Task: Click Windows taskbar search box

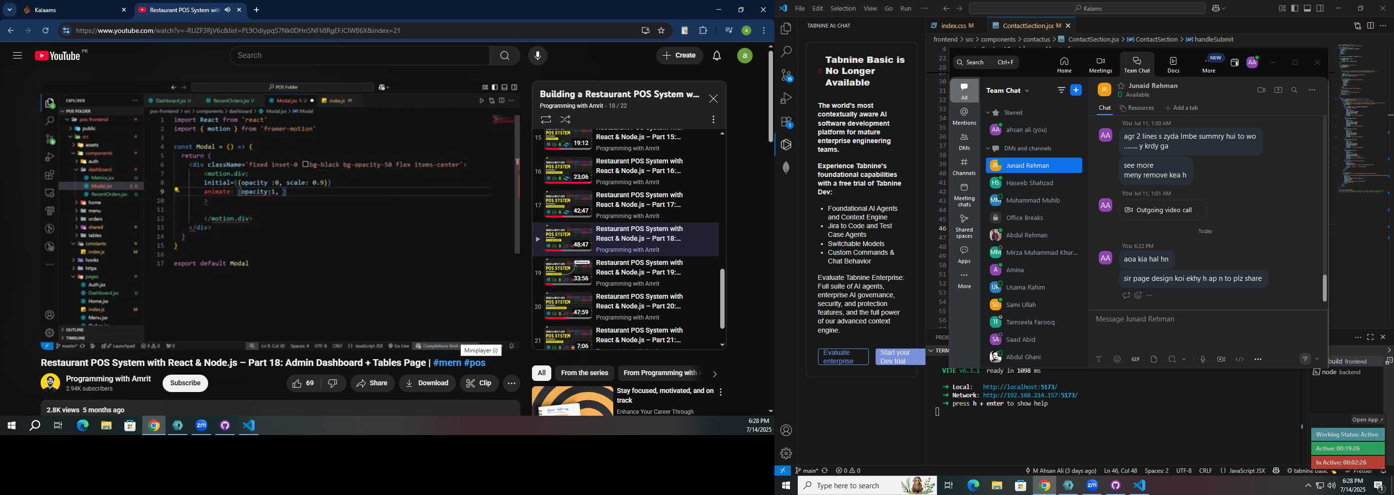Action: (x=867, y=486)
